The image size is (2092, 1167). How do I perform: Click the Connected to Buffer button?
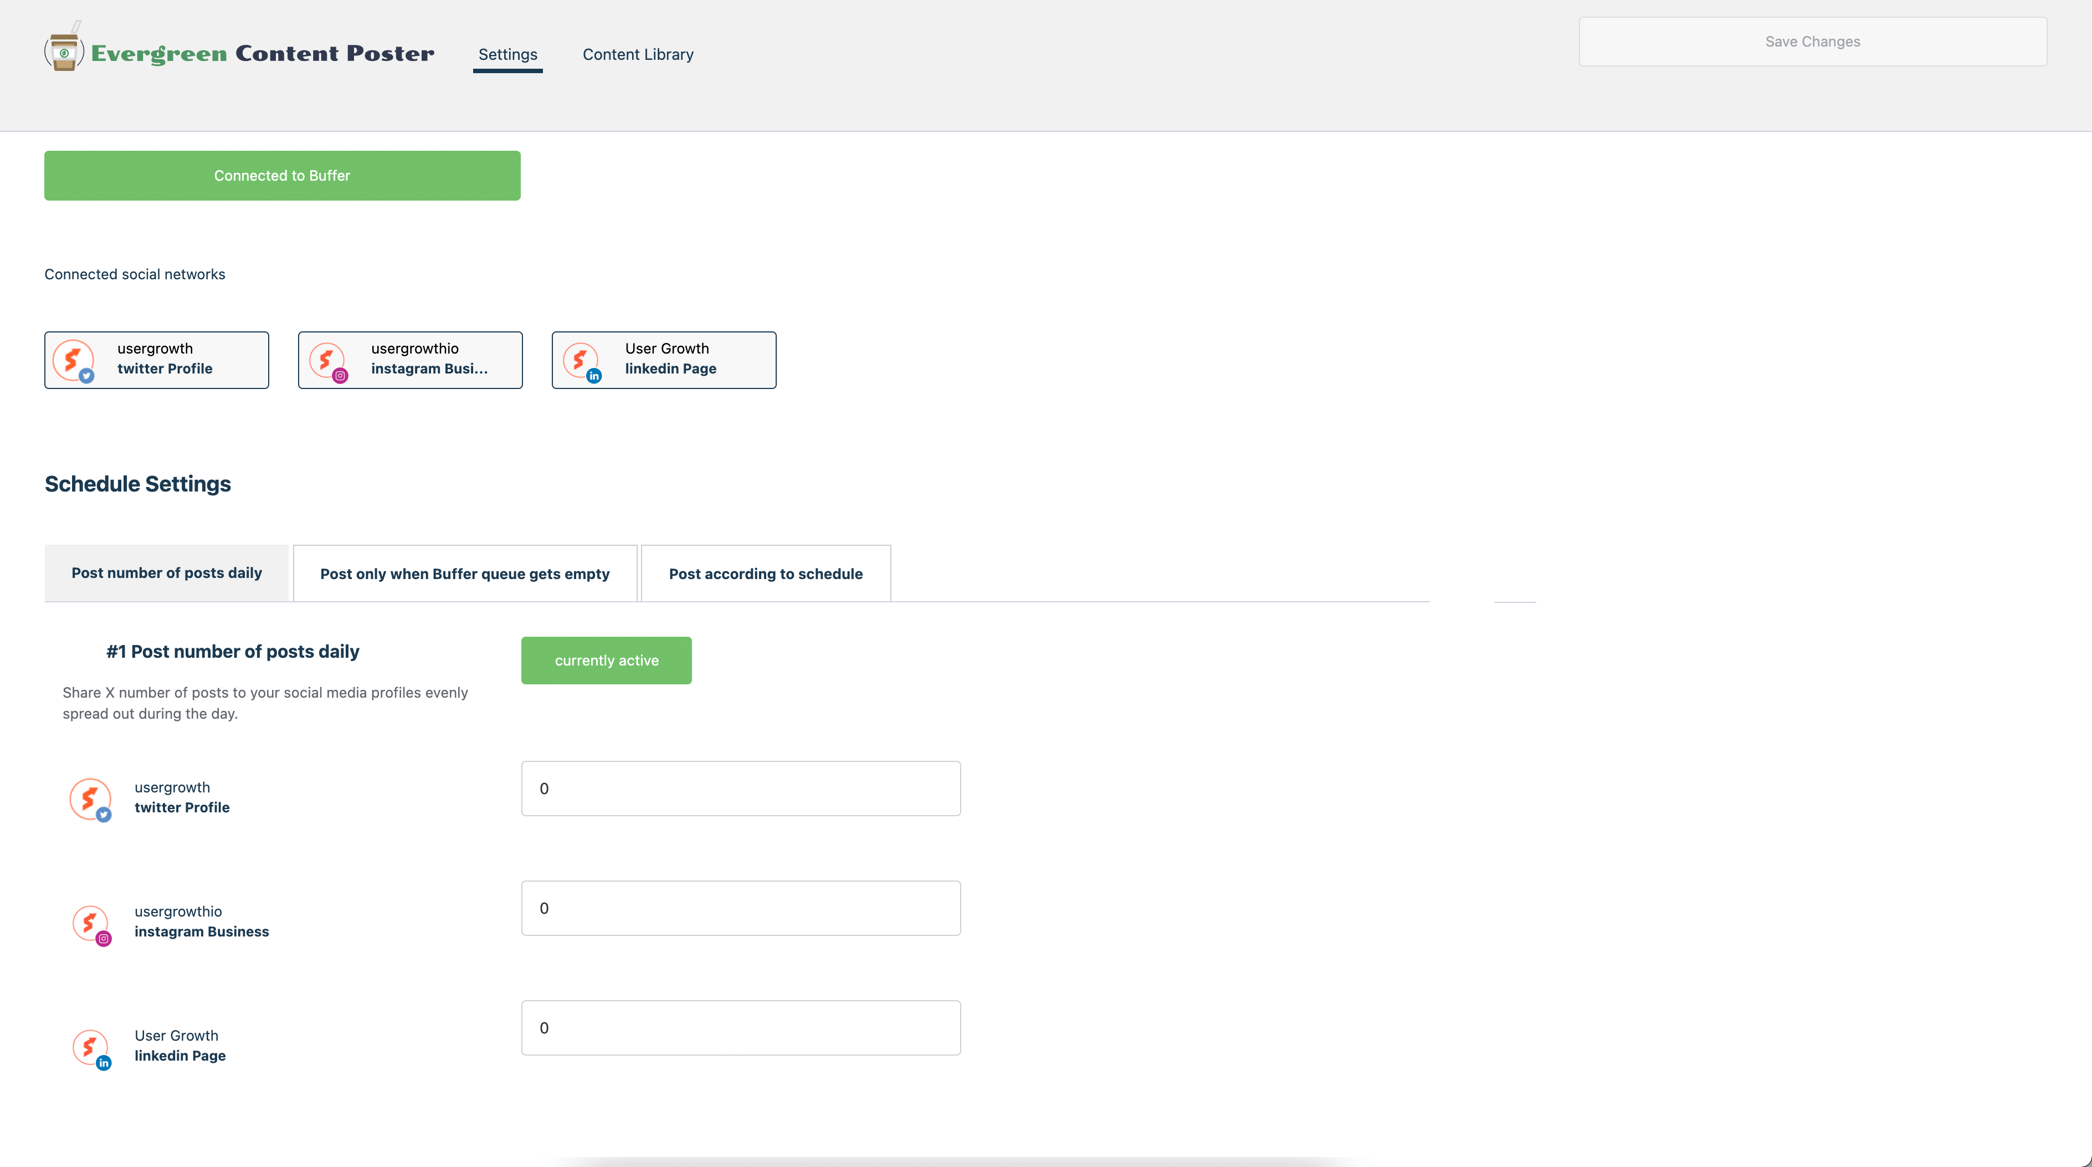[282, 176]
